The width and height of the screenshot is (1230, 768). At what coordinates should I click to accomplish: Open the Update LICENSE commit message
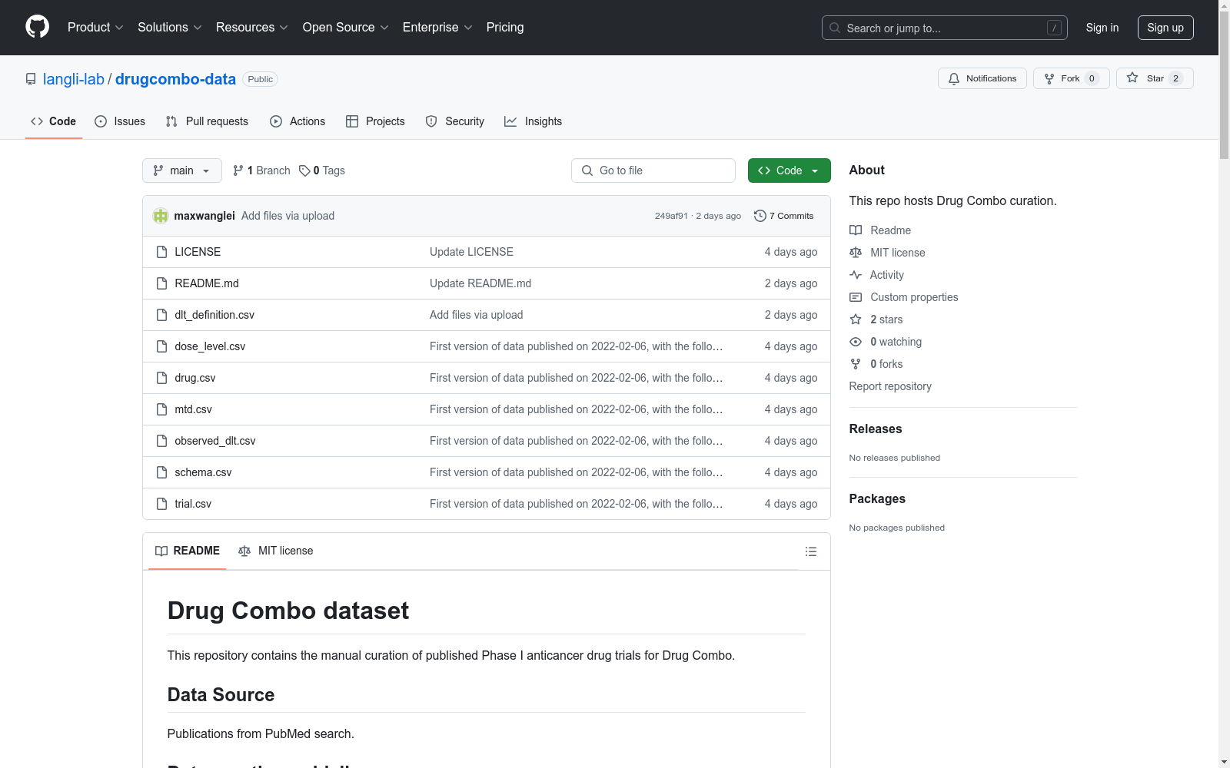tap(471, 252)
